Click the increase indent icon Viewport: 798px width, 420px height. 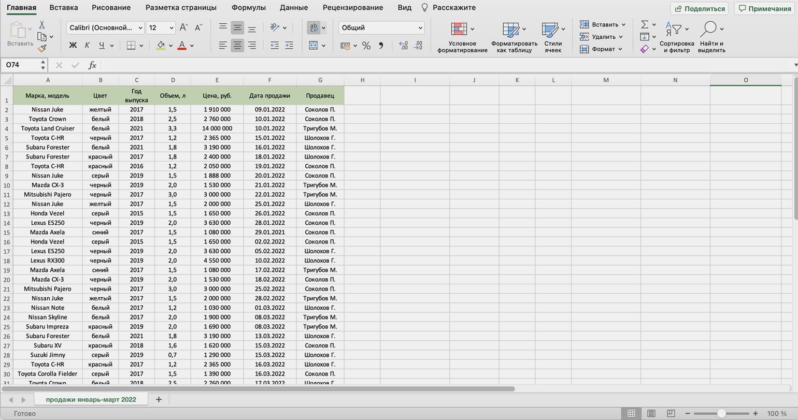click(289, 46)
